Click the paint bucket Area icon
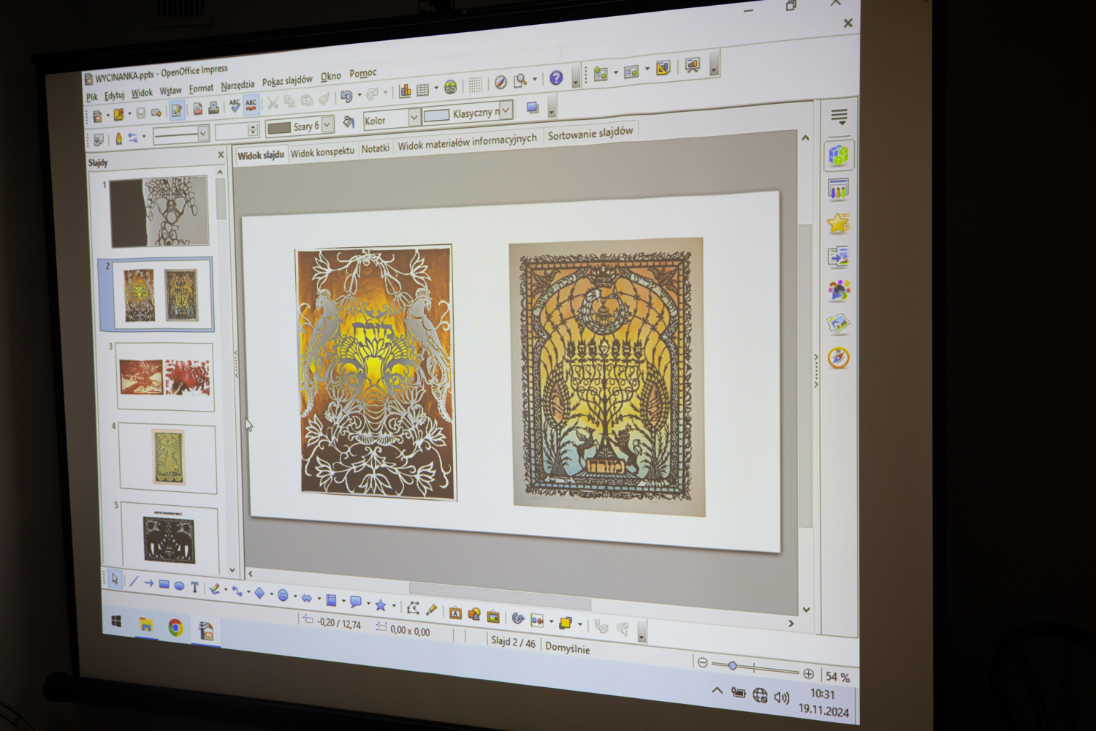Screen dimensions: 1096x731 349,123
